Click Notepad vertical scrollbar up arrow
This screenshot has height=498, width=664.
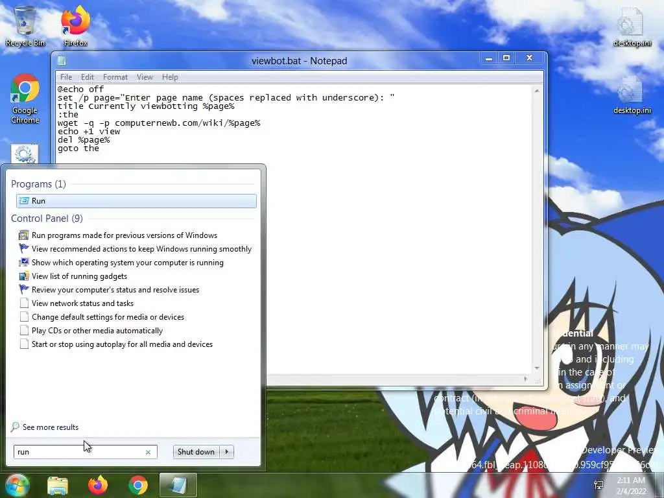pos(537,91)
